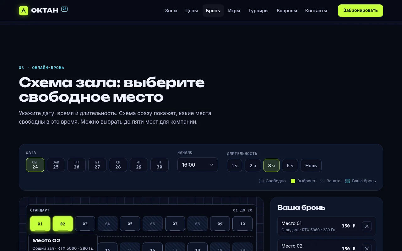Click occupied seat 06
The width and height of the screenshot is (402, 251).
[x=153, y=224]
